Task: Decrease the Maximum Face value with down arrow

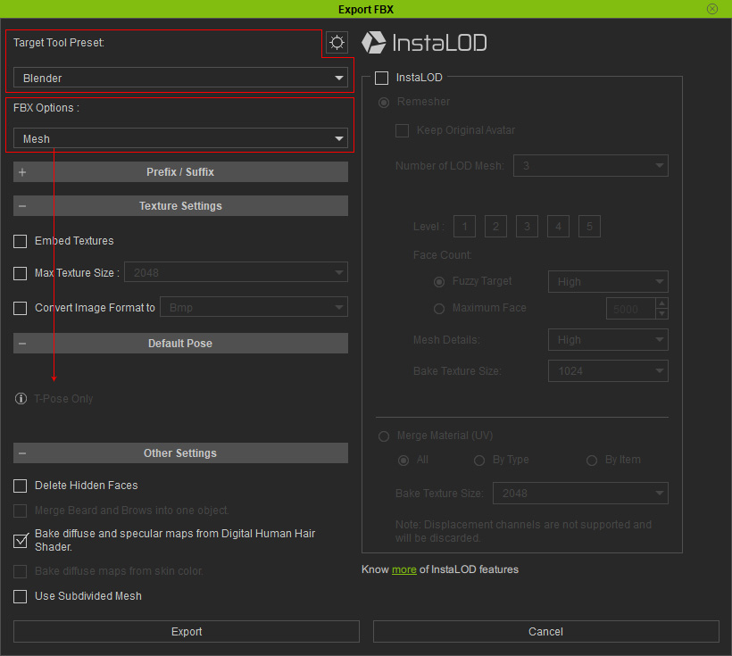Action: coord(661,314)
